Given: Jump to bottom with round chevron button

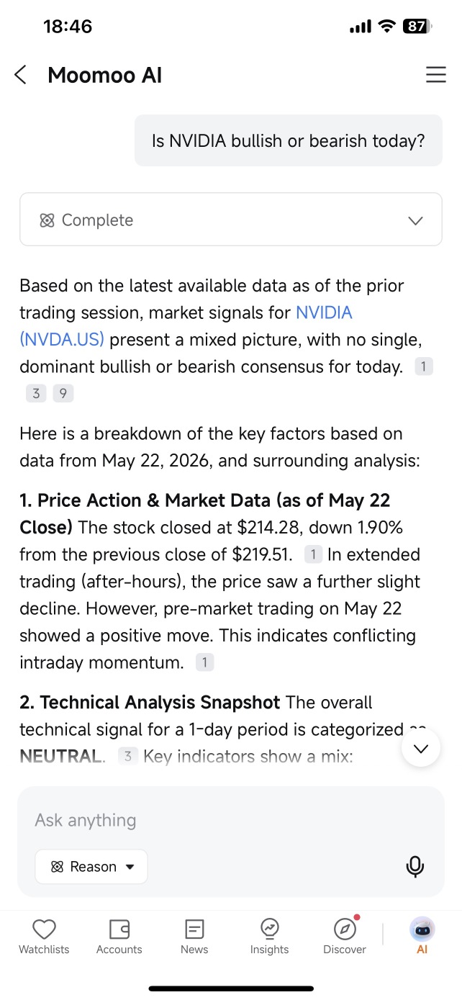Looking at the screenshot, I should 421,748.
